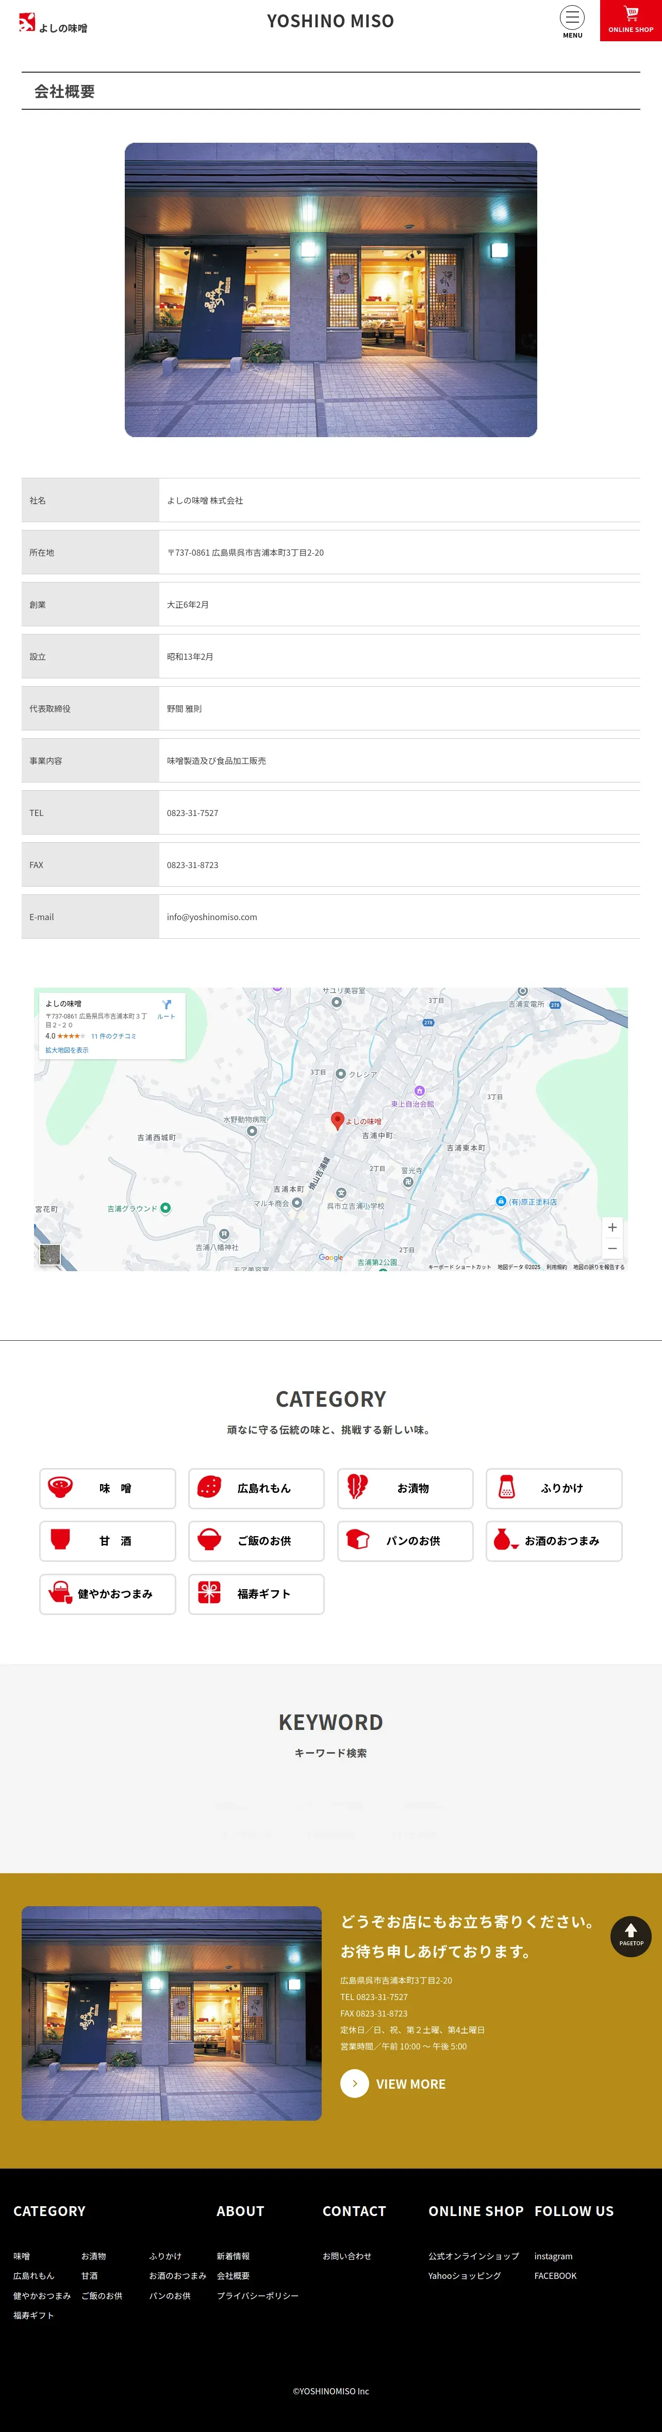Click the VIEW MORE button

pyautogui.click(x=393, y=2084)
